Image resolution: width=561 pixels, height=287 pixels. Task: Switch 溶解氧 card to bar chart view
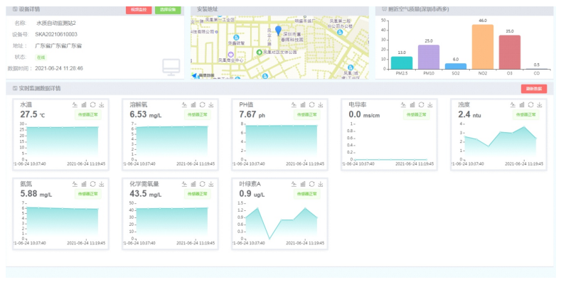tap(193, 104)
